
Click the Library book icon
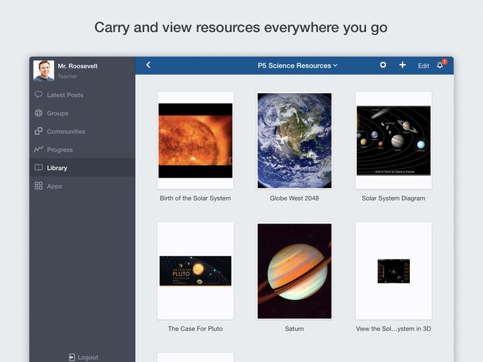point(38,168)
